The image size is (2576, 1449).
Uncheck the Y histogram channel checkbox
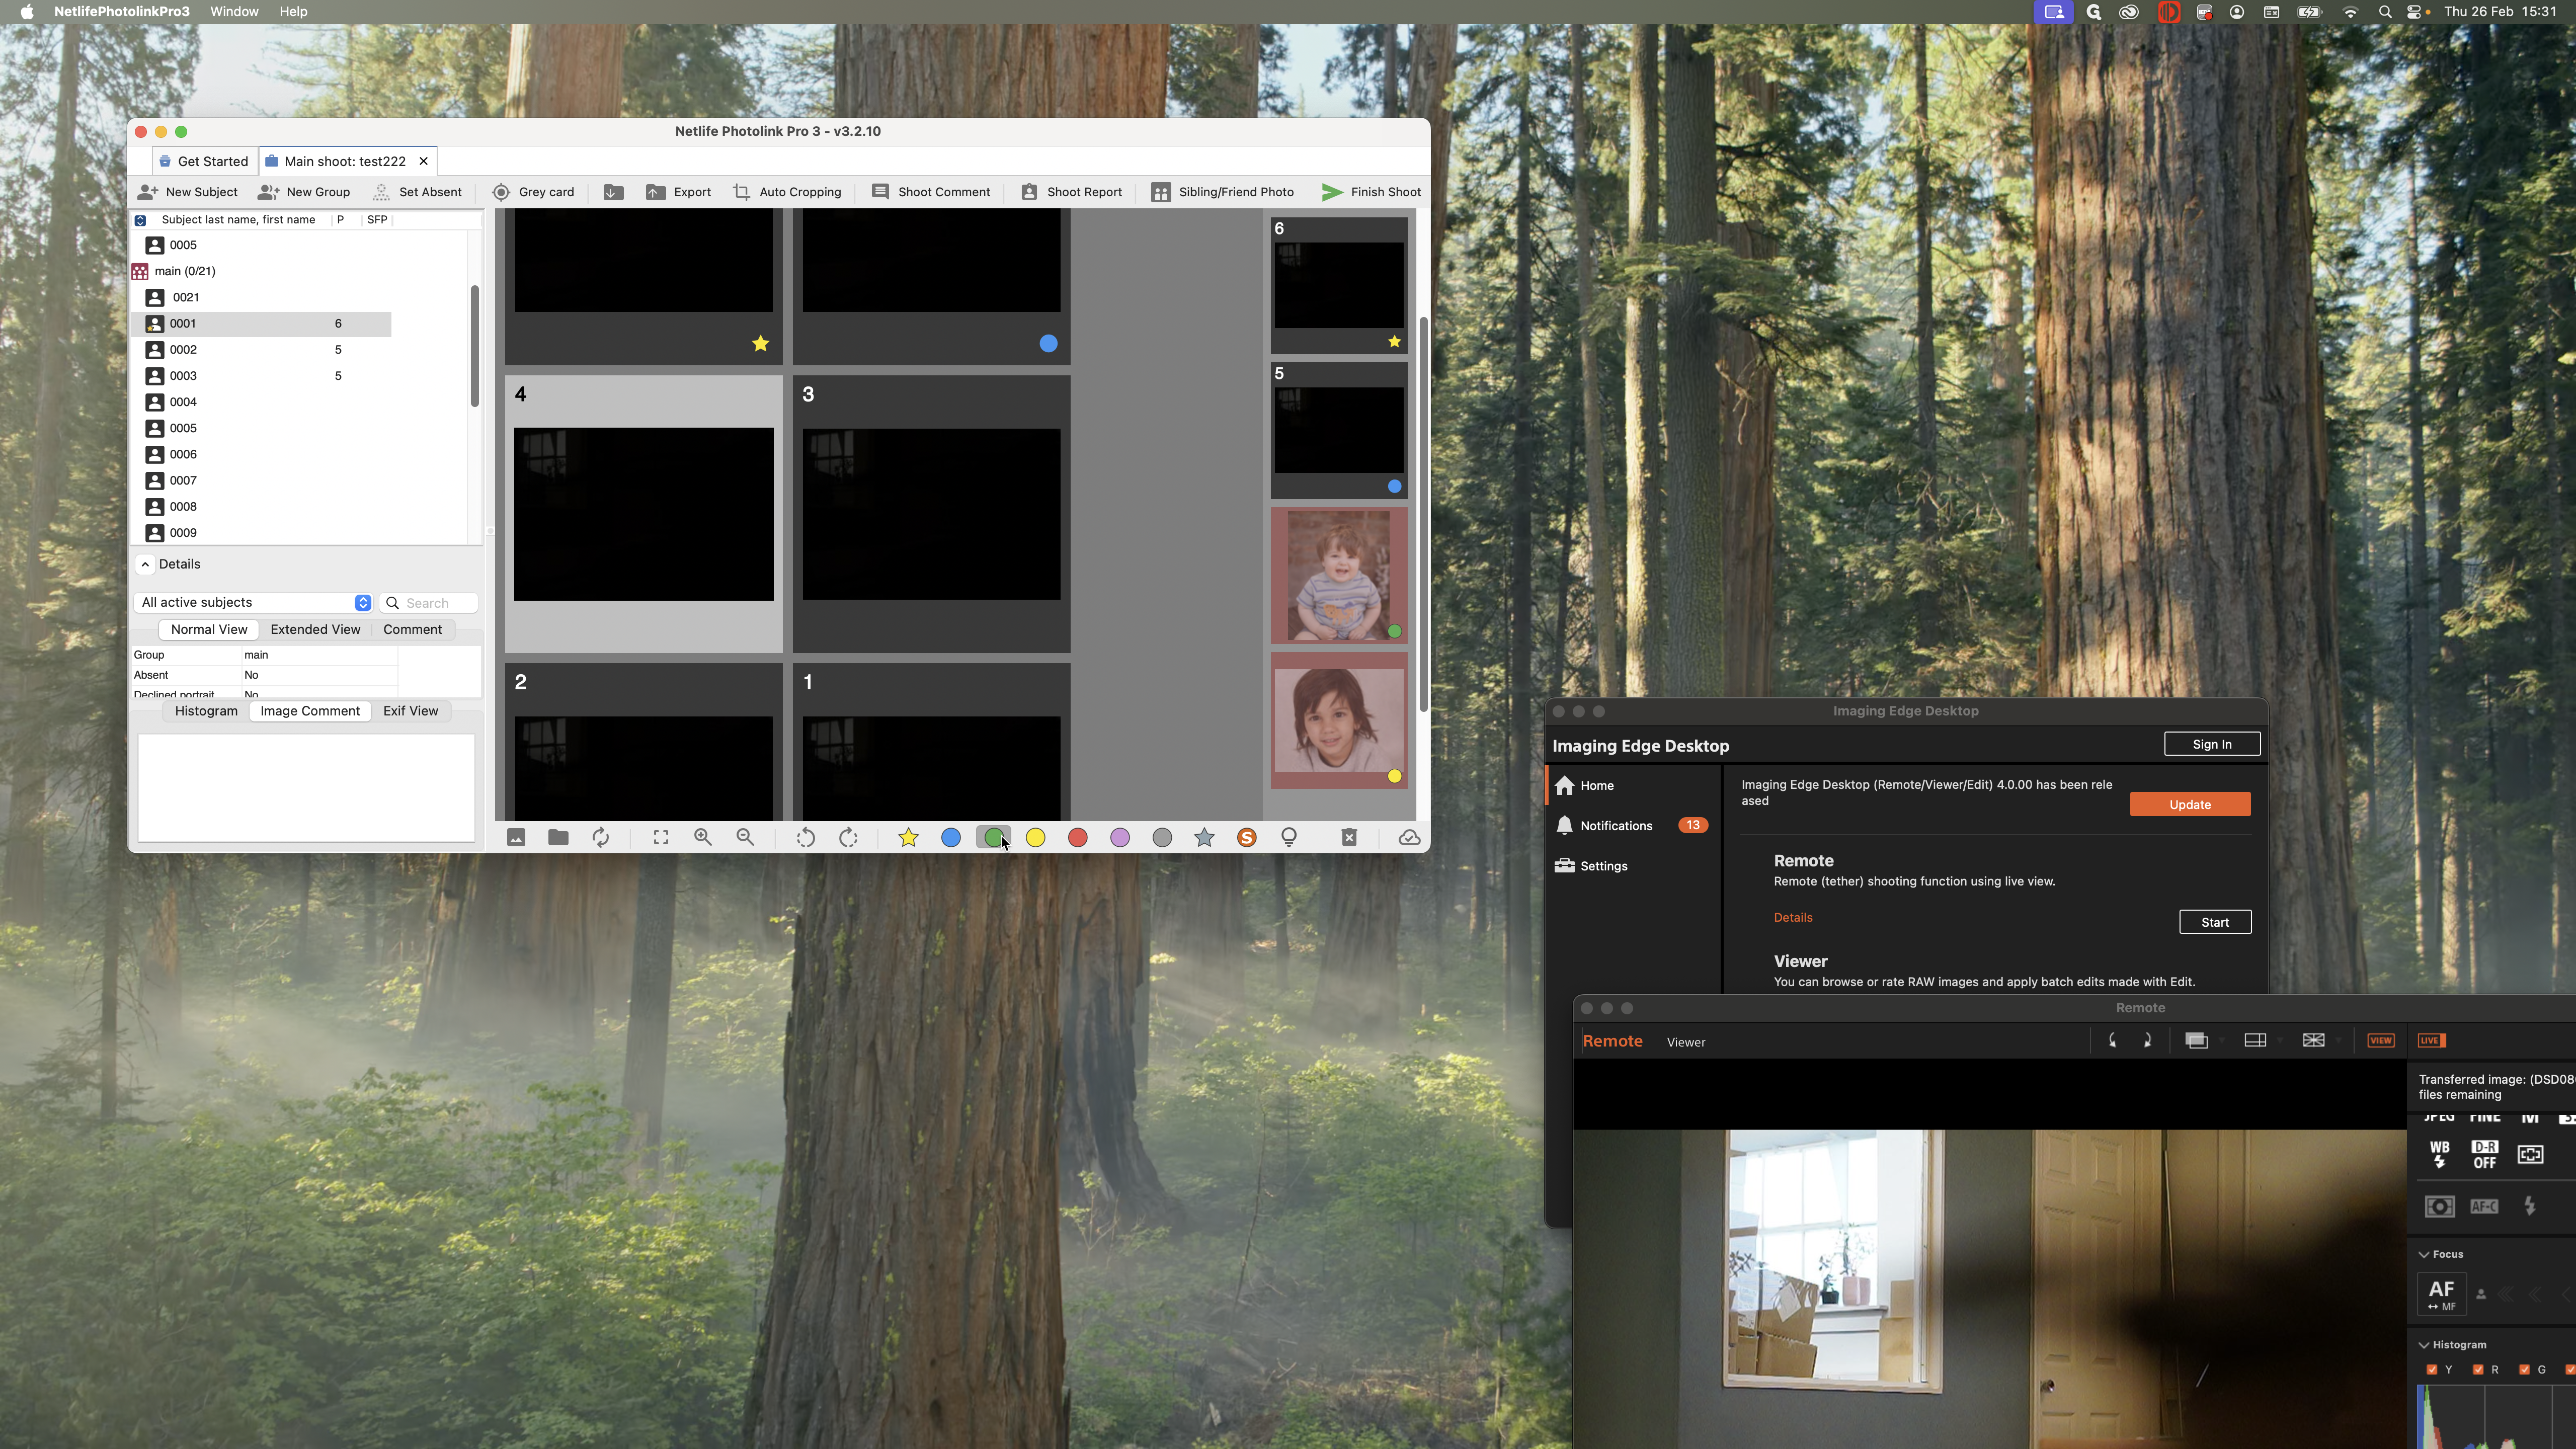(x=2432, y=1370)
